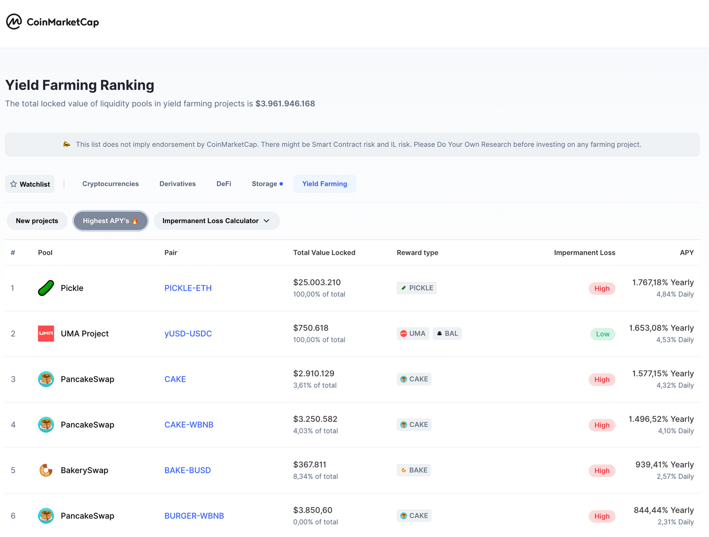Viewport: 709px width, 537px height.
Task: Click the $25.003.210 locked value
Action: pyautogui.click(x=317, y=282)
